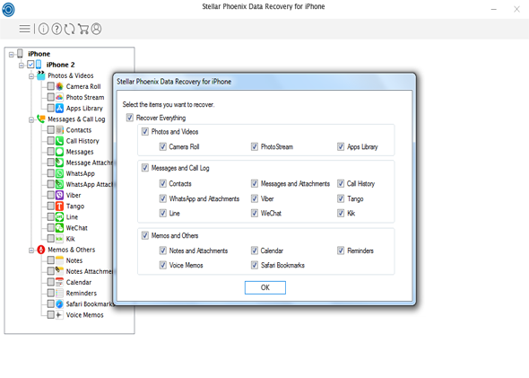529x378 pixels.
Task: Click the Apps Library app store icon
Action: tap(59, 108)
